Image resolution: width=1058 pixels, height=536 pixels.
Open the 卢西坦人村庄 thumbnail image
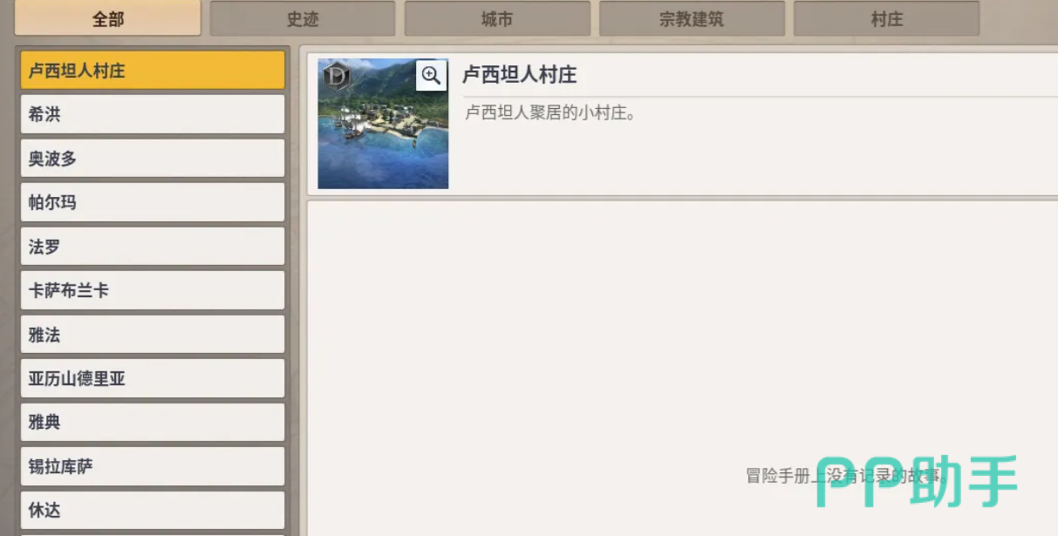(x=383, y=124)
